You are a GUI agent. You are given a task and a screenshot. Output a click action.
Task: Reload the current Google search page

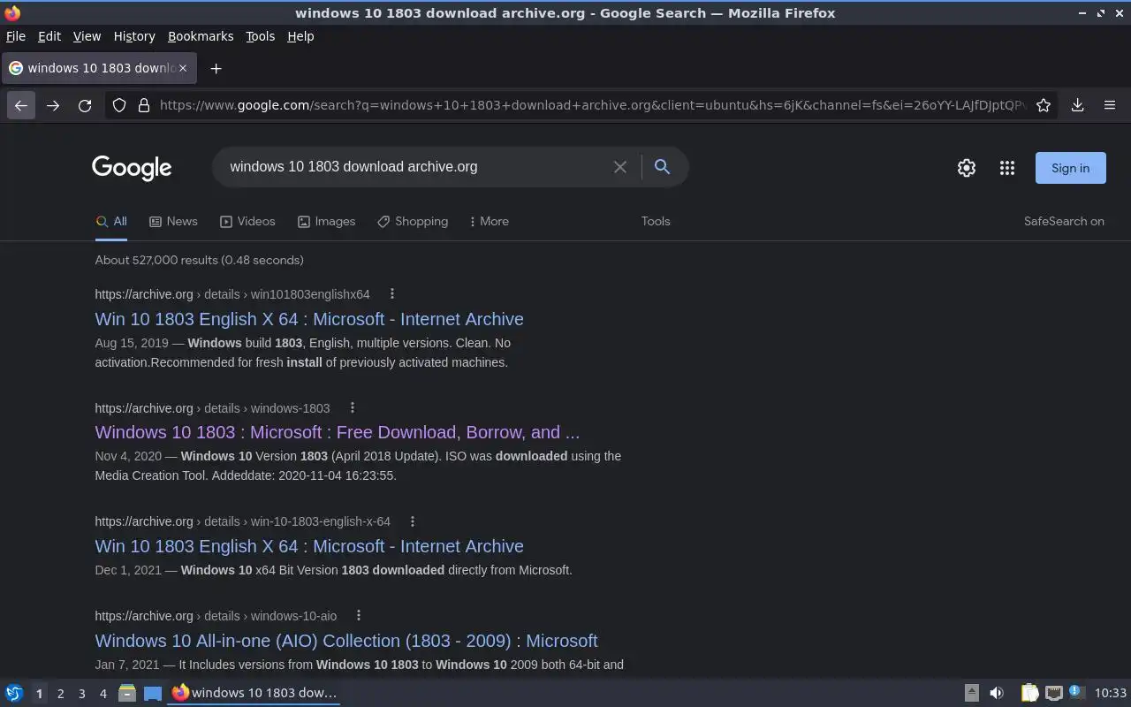tap(85, 105)
